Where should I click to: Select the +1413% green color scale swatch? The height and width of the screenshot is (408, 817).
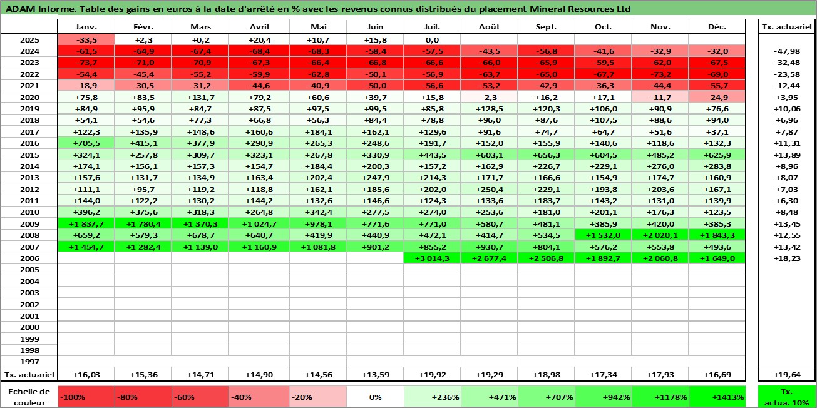tap(717, 397)
